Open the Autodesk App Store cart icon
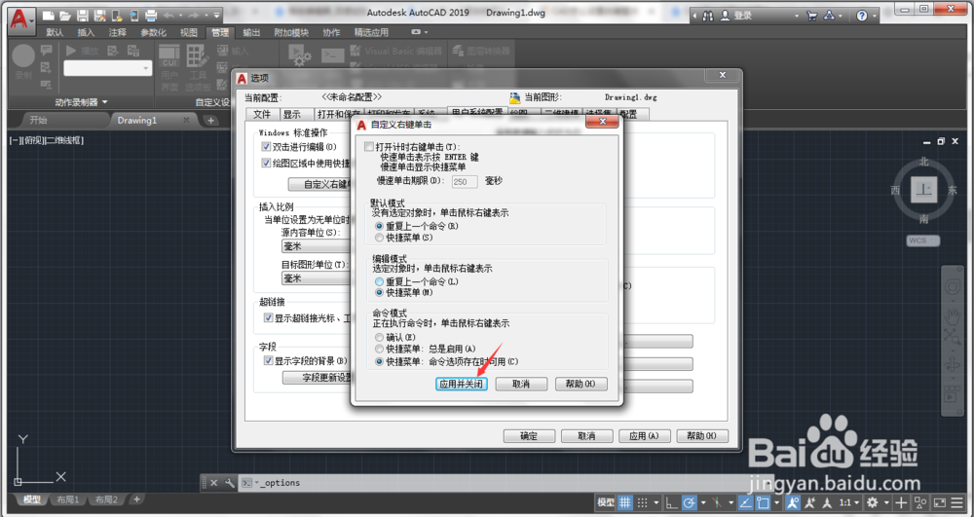The image size is (974, 517). tap(812, 16)
